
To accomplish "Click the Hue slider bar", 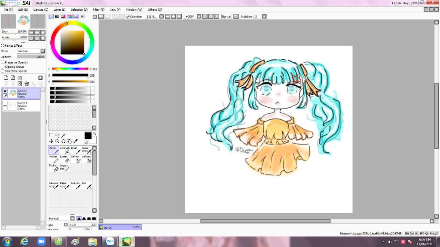I will pos(70,69).
